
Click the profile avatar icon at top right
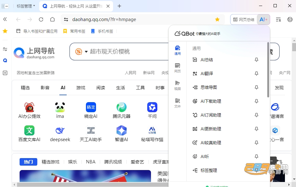(290, 19)
